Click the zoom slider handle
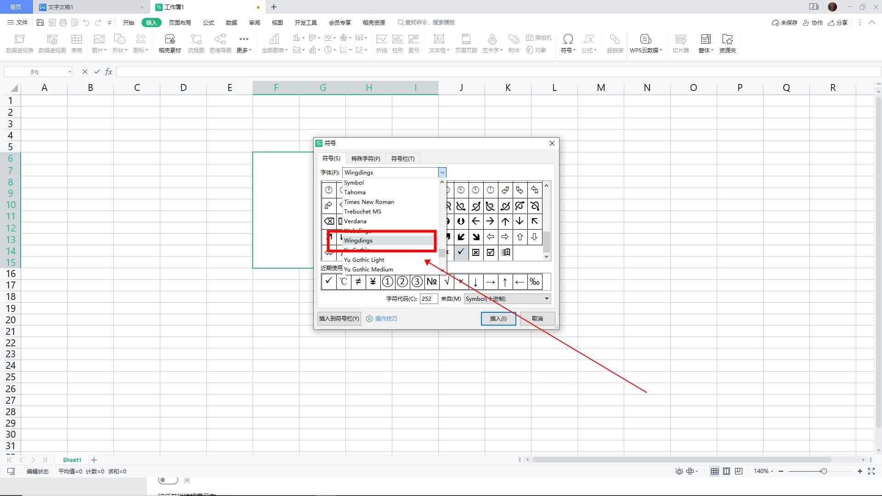This screenshot has width=882, height=496. (x=824, y=471)
